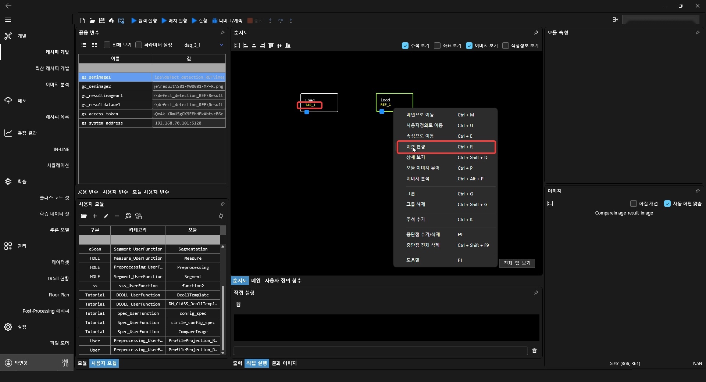Screen dimensions: 706x382
Task: Click the gs_system_address value field
Action: (189, 123)
